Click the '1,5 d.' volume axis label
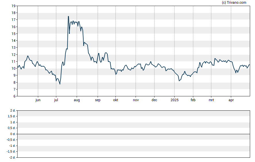The width and height of the screenshot is (255, 162). click(11, 116)
